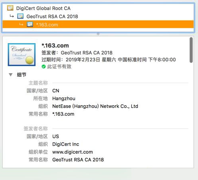Image resolution: width=198 pixels, height=180 pixels.
Task: Click the expiry date 2019年2月23日 line
Action: (x=109, y=60)
